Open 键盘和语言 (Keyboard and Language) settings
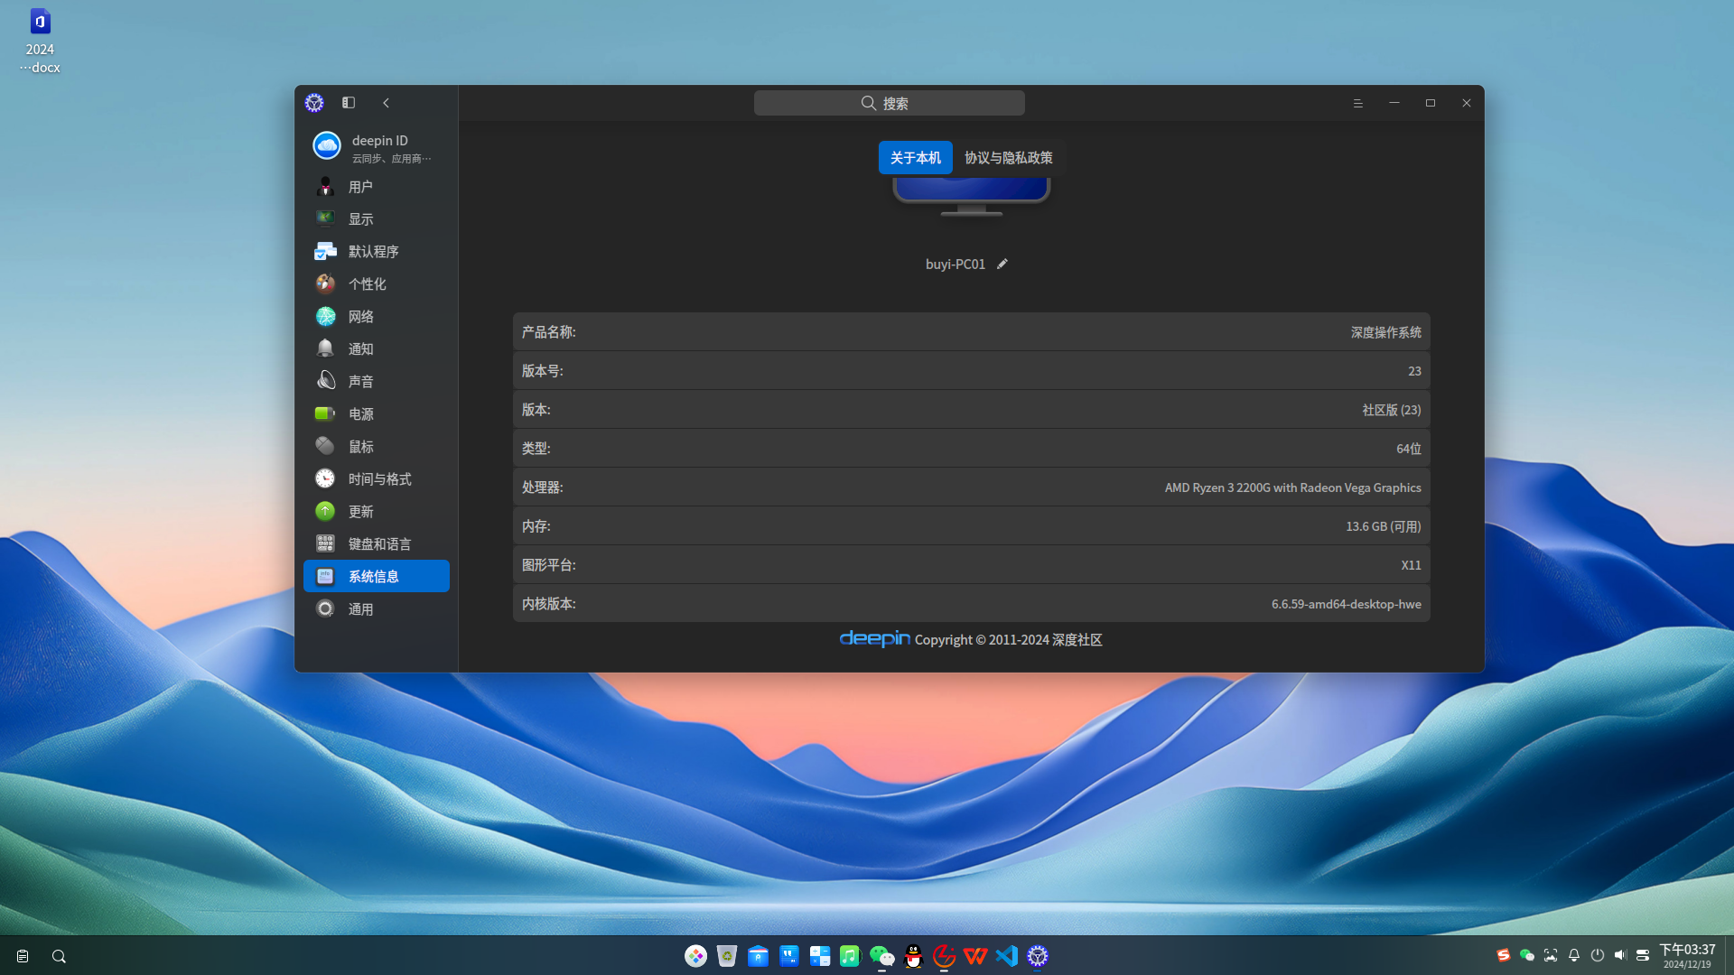Screen dimensions: 1734x975 pos(377,544)
